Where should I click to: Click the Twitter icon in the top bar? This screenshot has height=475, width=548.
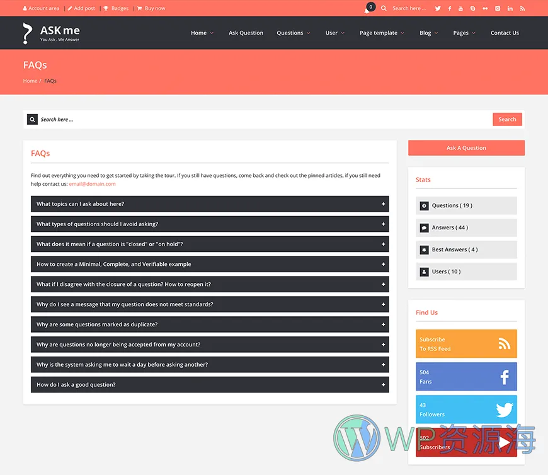(439, 8)
